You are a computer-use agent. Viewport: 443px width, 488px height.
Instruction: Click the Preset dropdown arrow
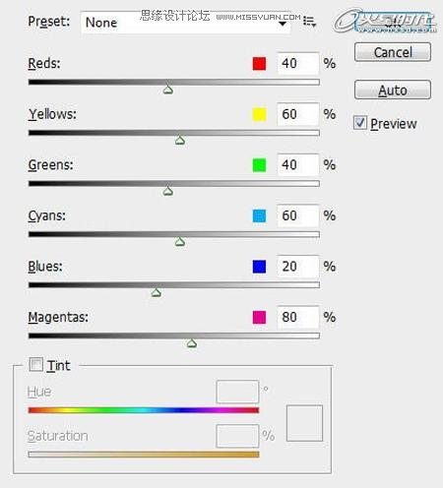(283, 24)
